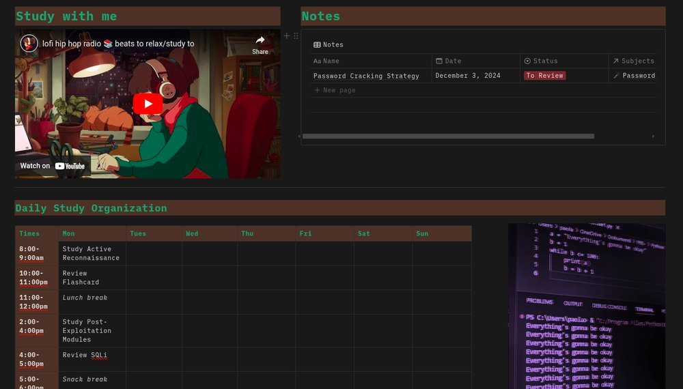The image size is (683, 389).
Task: Play the lofi hip hop YouTube video
Action: 148,104
